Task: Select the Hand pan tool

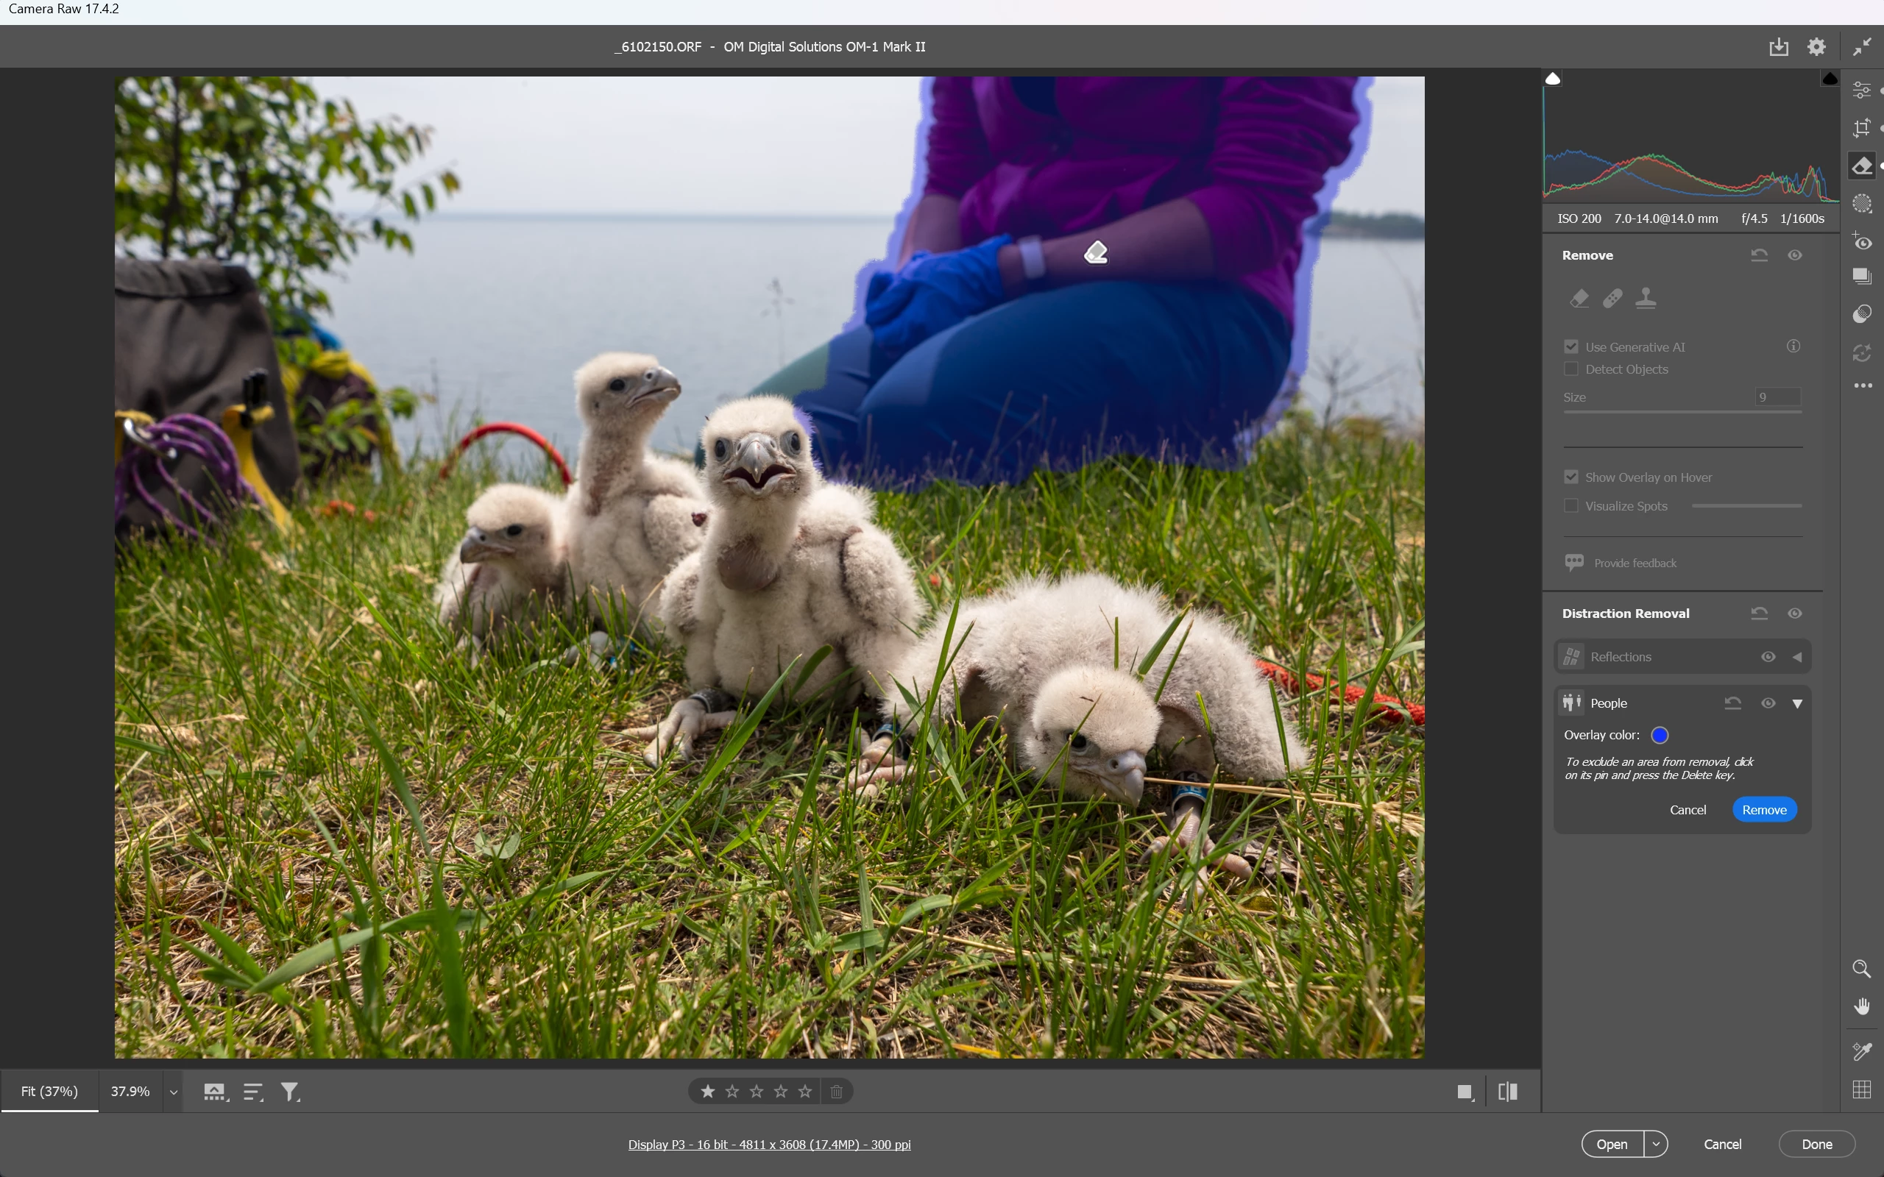Action: pos(1861,1006)
